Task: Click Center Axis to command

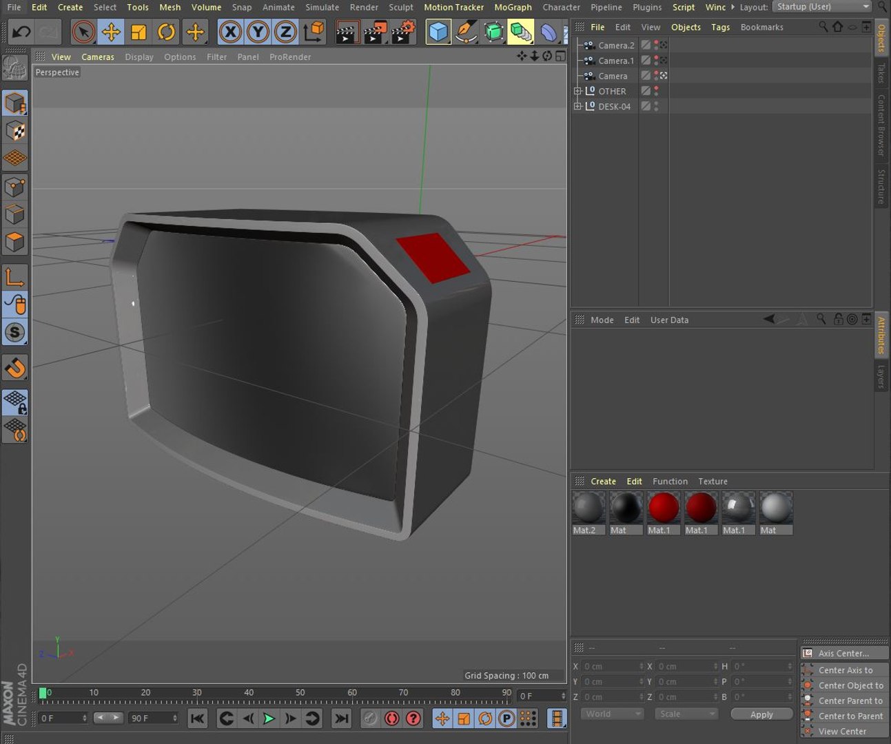Action: pos(845,670)
